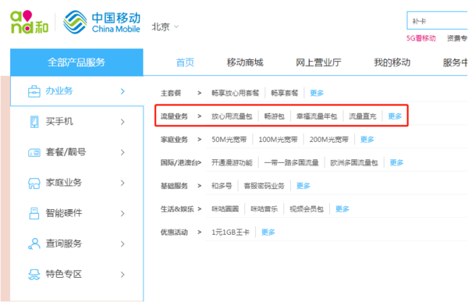Open the 客服密码业务 link
The height and width of the screenshot is (302, 468).
(264, 186)
